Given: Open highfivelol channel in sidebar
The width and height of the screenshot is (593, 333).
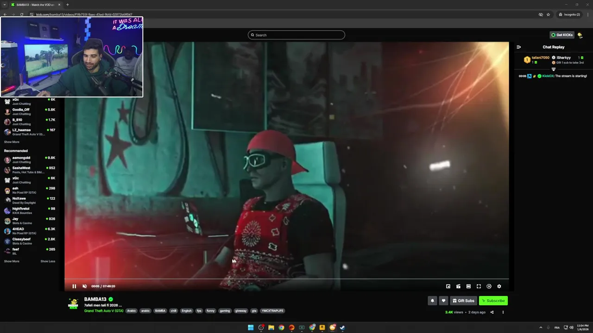Looking at the screenshot, I should (30, 210).
